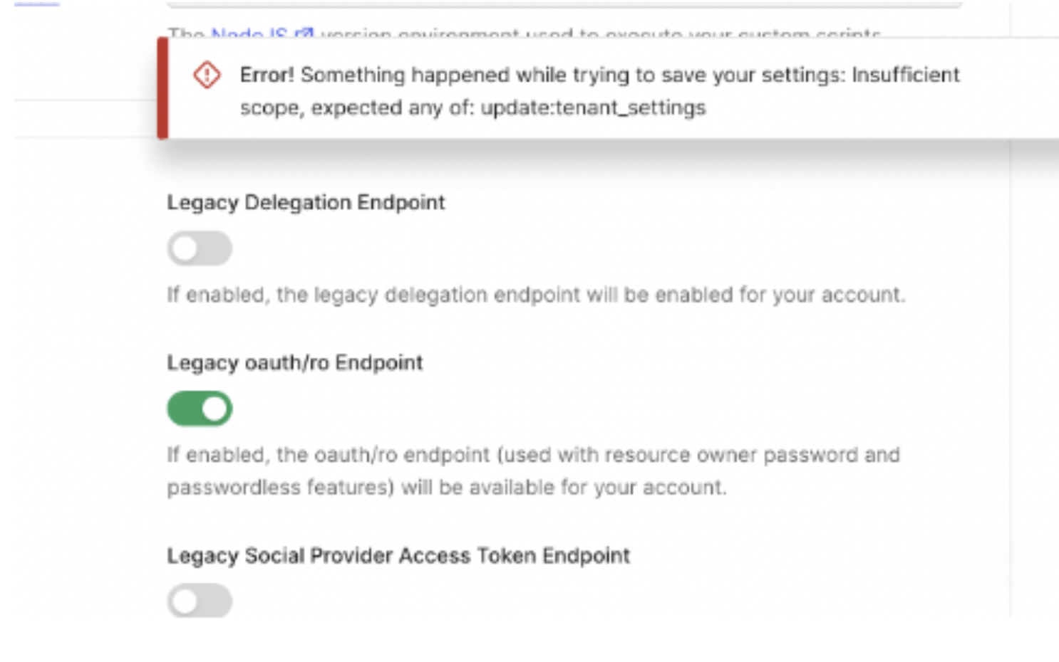The width and height of the screenshot is (1059, 662).
Task: Click the Legacy Delegation Endpoint label
Action: pos(306,202)
